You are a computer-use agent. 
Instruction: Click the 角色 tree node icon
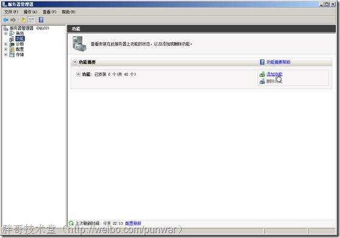[12, 34]
